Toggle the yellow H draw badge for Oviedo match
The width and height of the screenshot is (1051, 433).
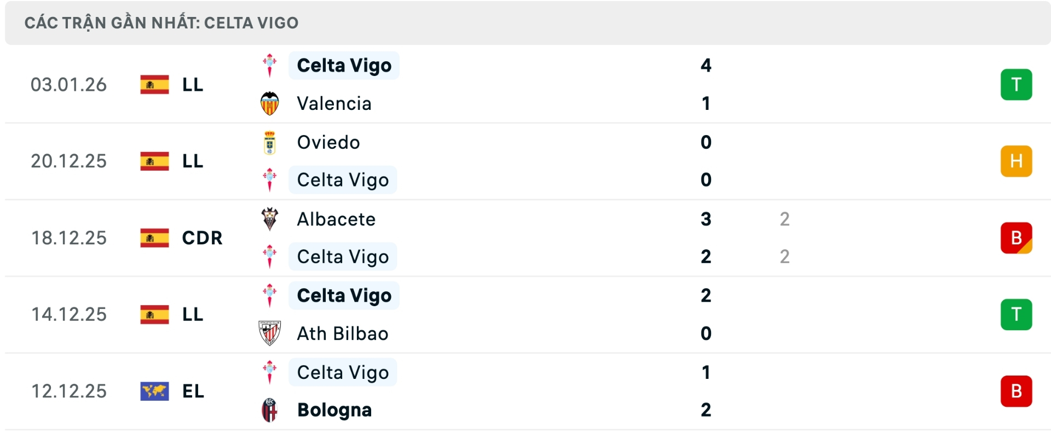click(1017, 161)
